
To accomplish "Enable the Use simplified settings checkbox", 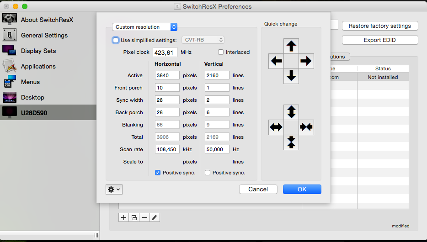I will 116,40.
